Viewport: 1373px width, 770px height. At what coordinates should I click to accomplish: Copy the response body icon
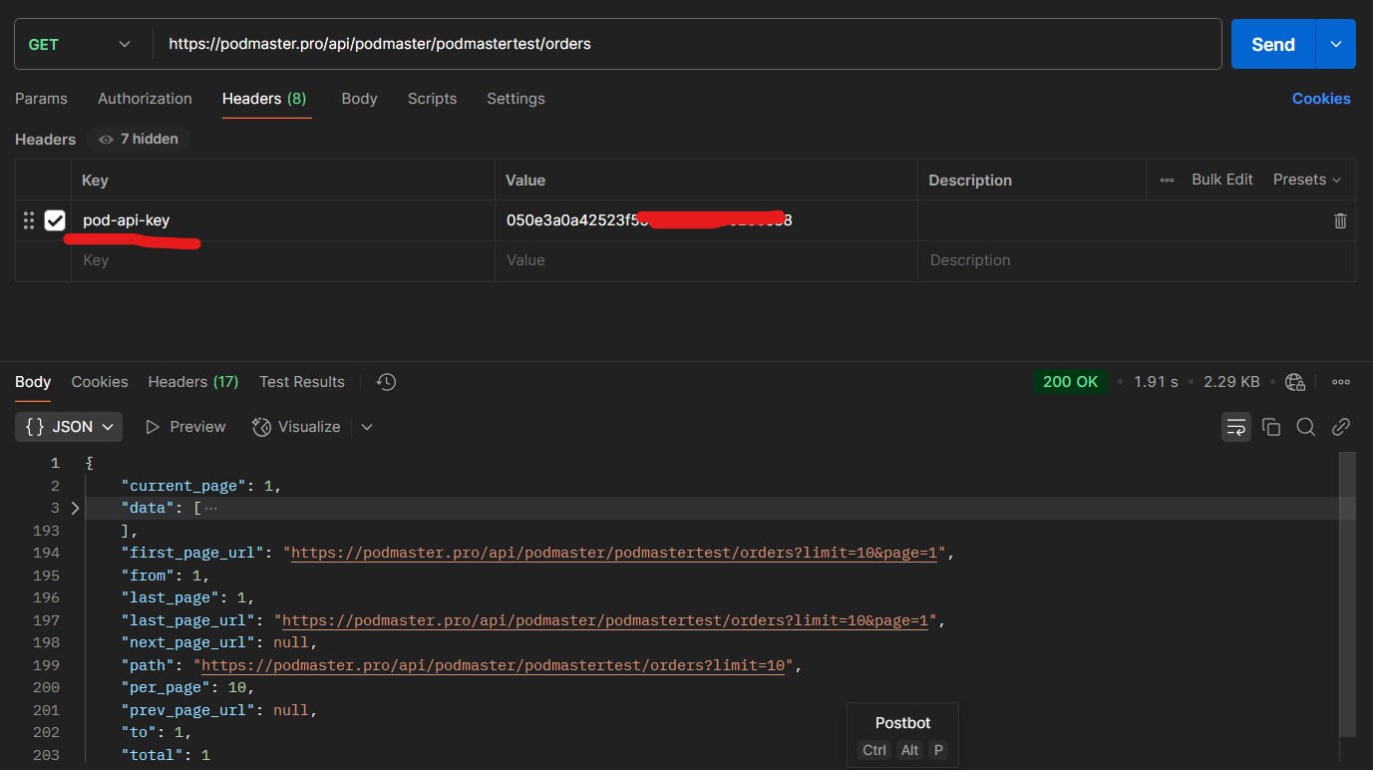1271,427
